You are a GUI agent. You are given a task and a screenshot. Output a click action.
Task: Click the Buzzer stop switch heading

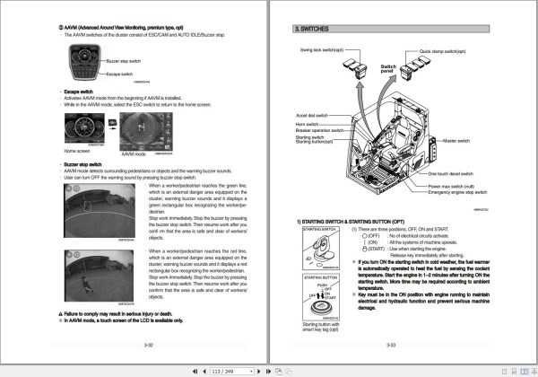click(x=82, y=164)
